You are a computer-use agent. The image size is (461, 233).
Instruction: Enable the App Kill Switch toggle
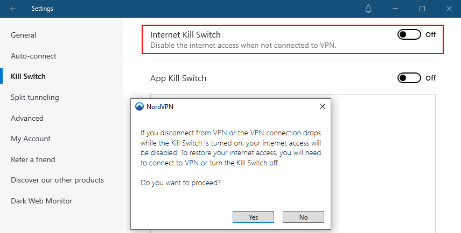[x=409, y=78]
